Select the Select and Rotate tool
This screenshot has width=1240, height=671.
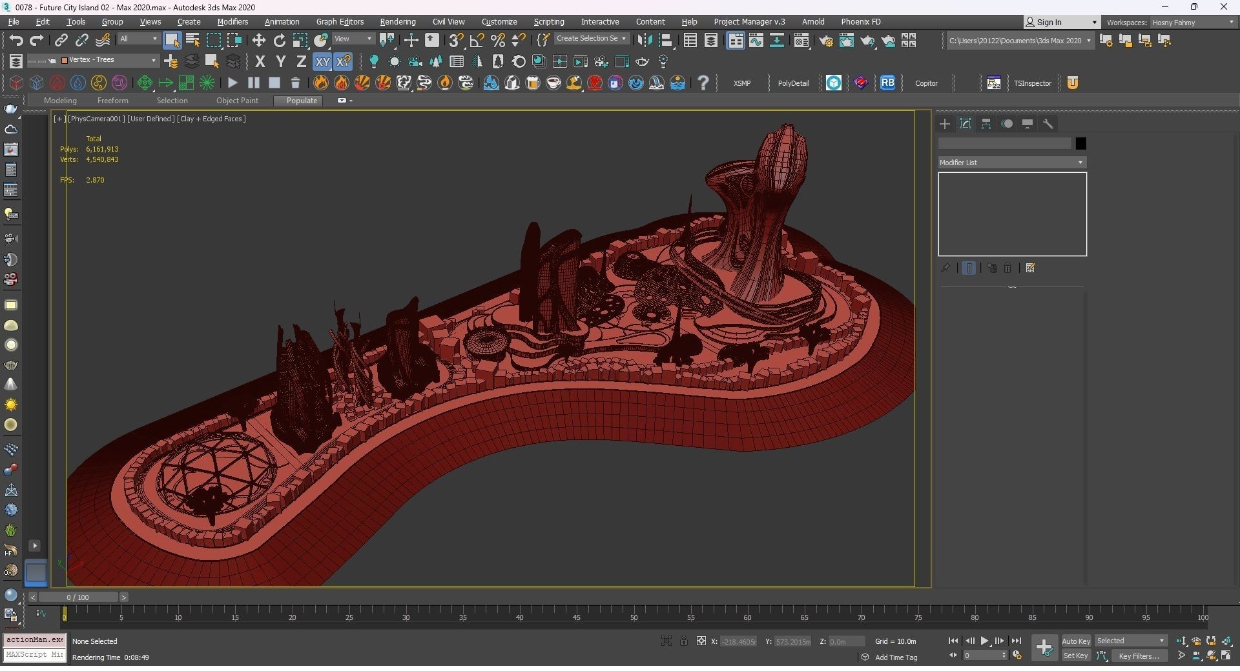pyautogui.click(x=280, y=41)
